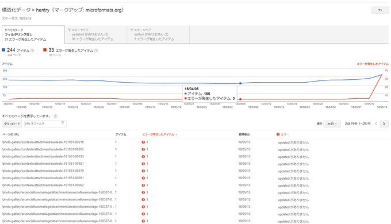Go to previous page of results
This screenshot has width=391, height=224.
[x=376, y=124]
